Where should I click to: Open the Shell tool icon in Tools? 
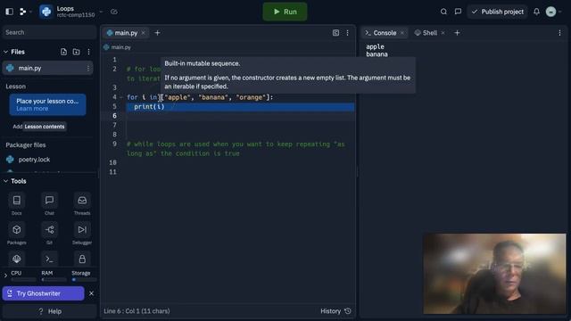pos(50,259)
